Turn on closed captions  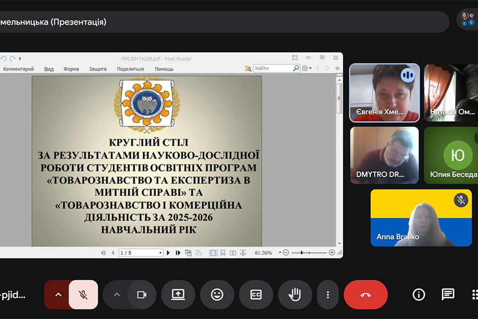coord(256,295)
